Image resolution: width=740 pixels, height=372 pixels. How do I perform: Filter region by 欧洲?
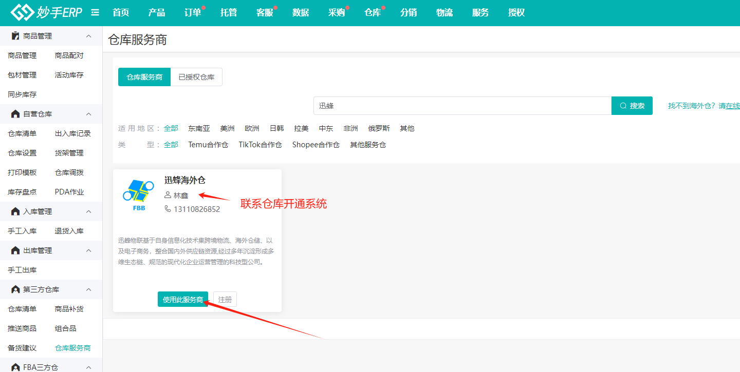click(x=252, y=128)
